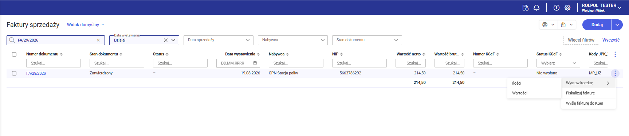The height and width of the screenshot is (136, 629).
Task: Click Więcej filtrów button
Action: click(x=581, y=40)
